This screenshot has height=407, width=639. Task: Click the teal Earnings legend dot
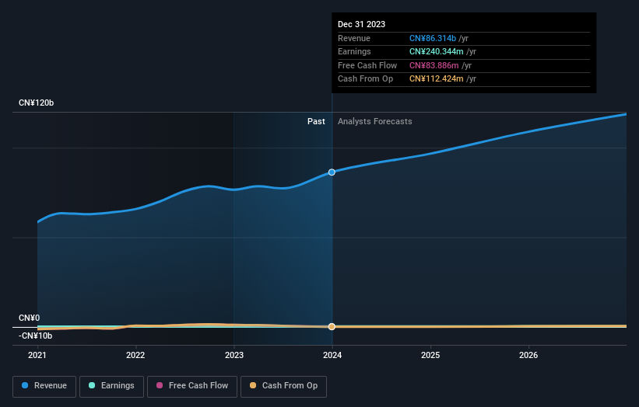coord(92,385)
